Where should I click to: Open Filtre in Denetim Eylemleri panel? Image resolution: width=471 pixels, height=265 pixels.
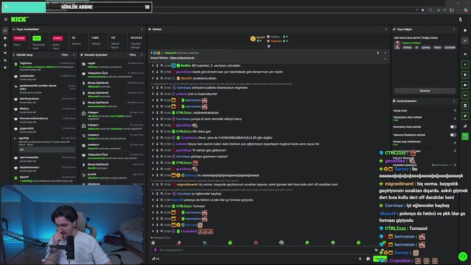coord(133,55)
